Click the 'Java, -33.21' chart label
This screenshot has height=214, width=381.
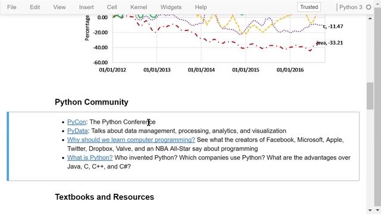point(329,43)
